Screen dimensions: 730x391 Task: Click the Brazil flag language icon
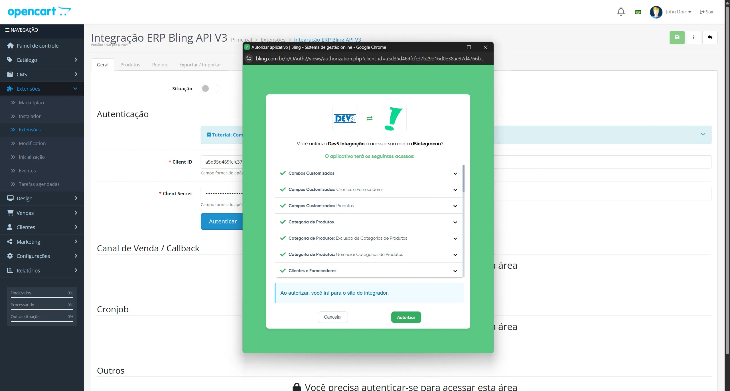click(x=638, y=12)
